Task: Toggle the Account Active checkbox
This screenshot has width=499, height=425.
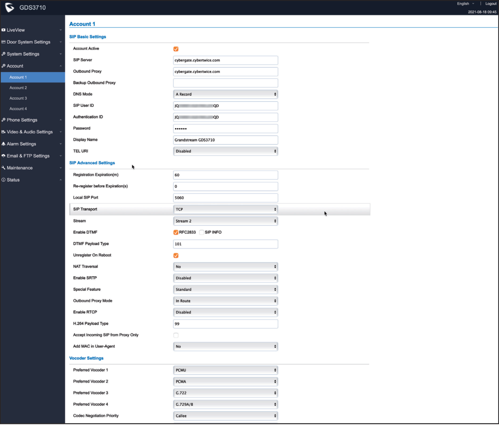Action: (176, 49)
